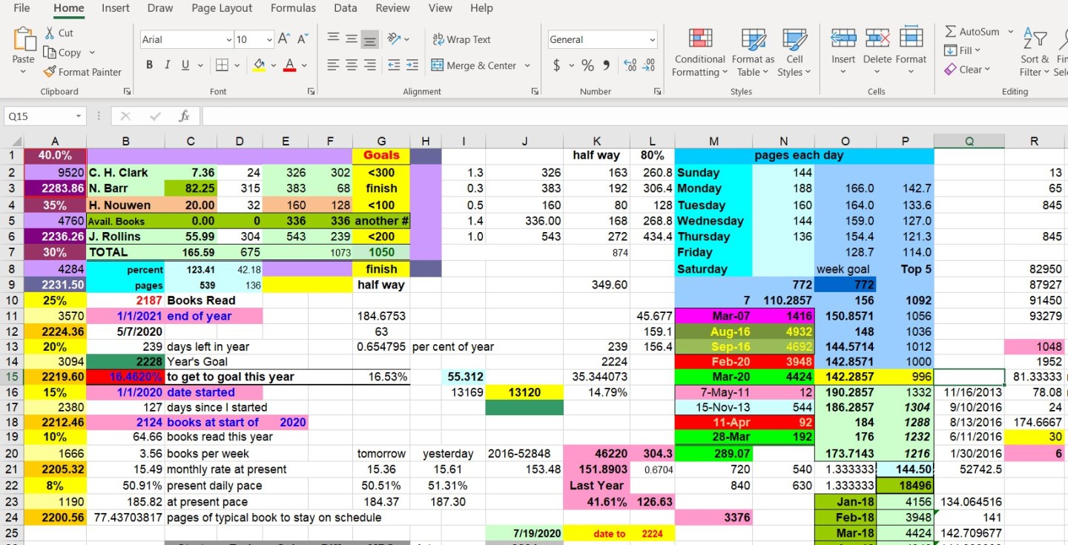Image resolution: width=1068 pixels, height=545 pixels.
Task: Click the Increase Font Size icon
Action: [x=284, y=39]
